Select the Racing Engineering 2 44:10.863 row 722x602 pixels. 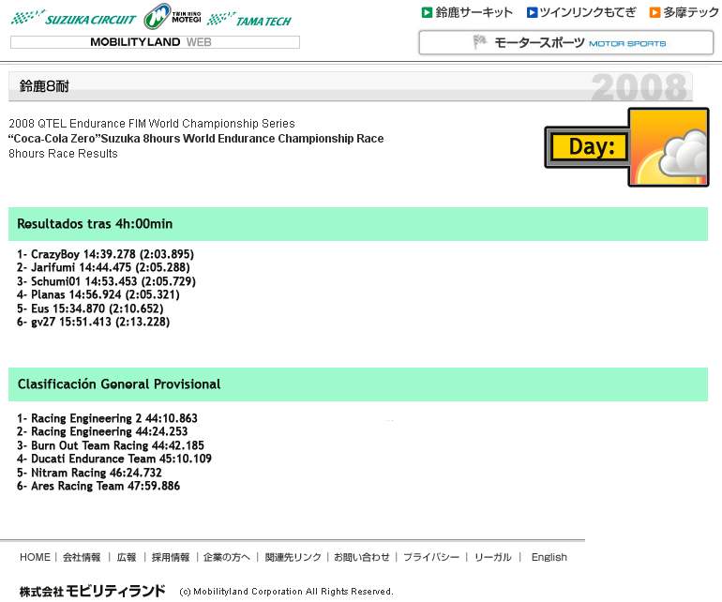point(107,418)
